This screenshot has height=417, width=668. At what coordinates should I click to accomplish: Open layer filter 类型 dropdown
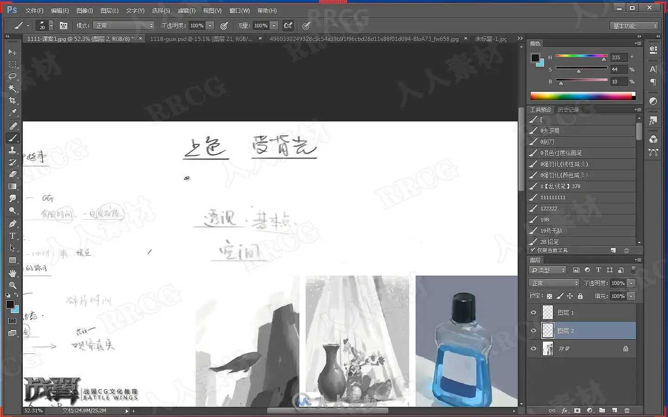[548, 270]
